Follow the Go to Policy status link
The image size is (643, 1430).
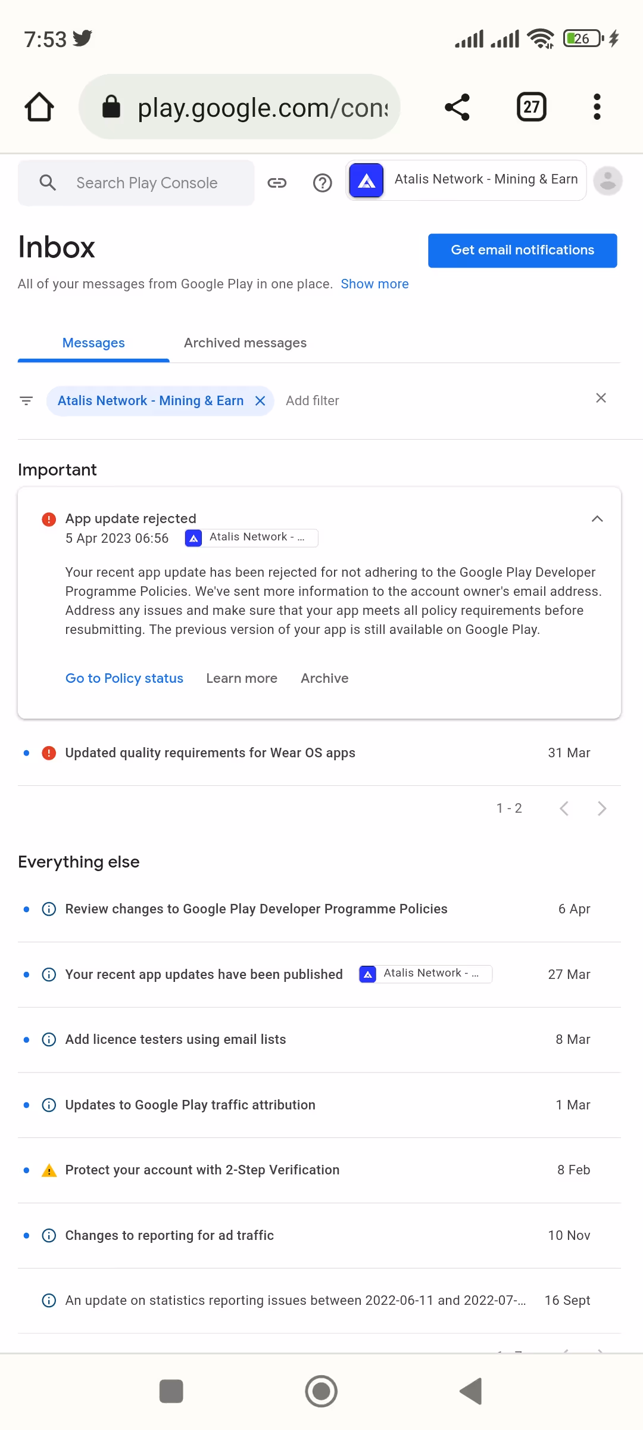point(124,679)
